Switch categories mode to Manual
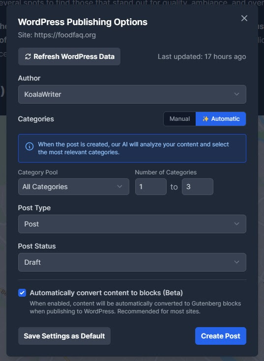This screenshot has width=264, height=361. click(179, 119)
